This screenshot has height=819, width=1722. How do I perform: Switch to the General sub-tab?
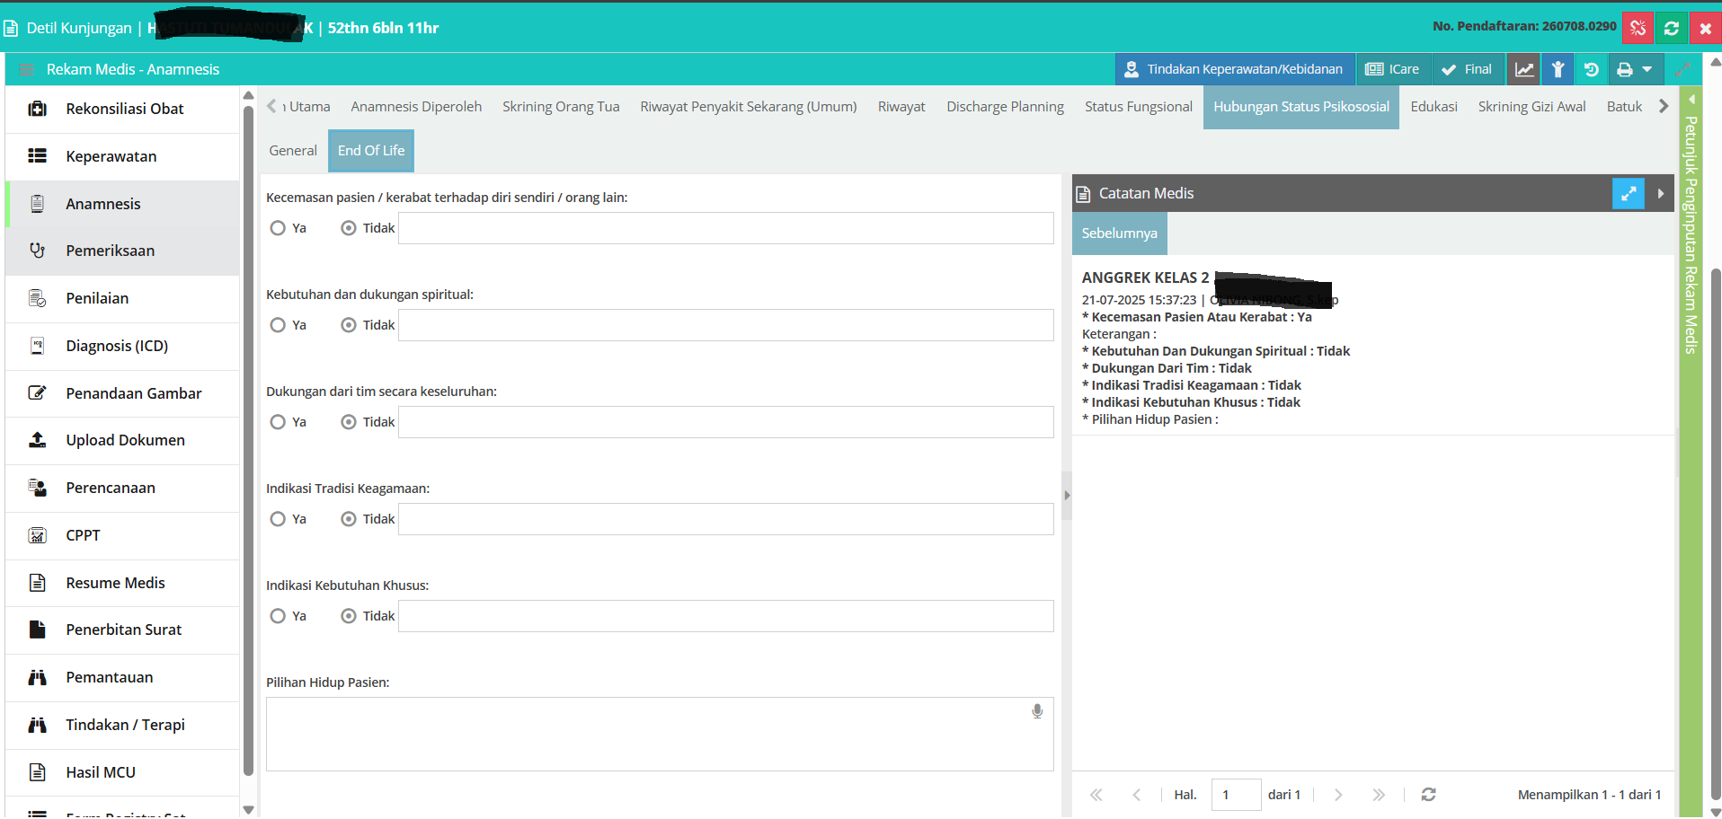(293, 151)
